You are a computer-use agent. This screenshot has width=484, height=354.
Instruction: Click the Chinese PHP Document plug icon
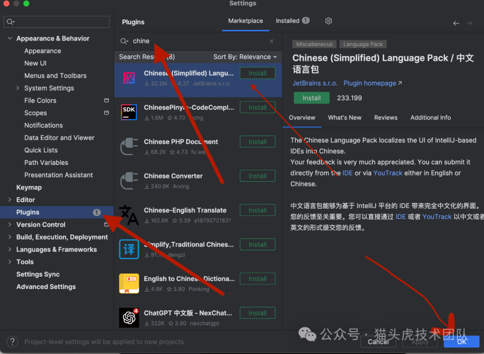coord(129,147)
